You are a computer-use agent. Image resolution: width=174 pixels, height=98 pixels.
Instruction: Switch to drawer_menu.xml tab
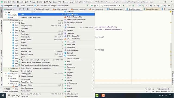(x=79, y=9)
